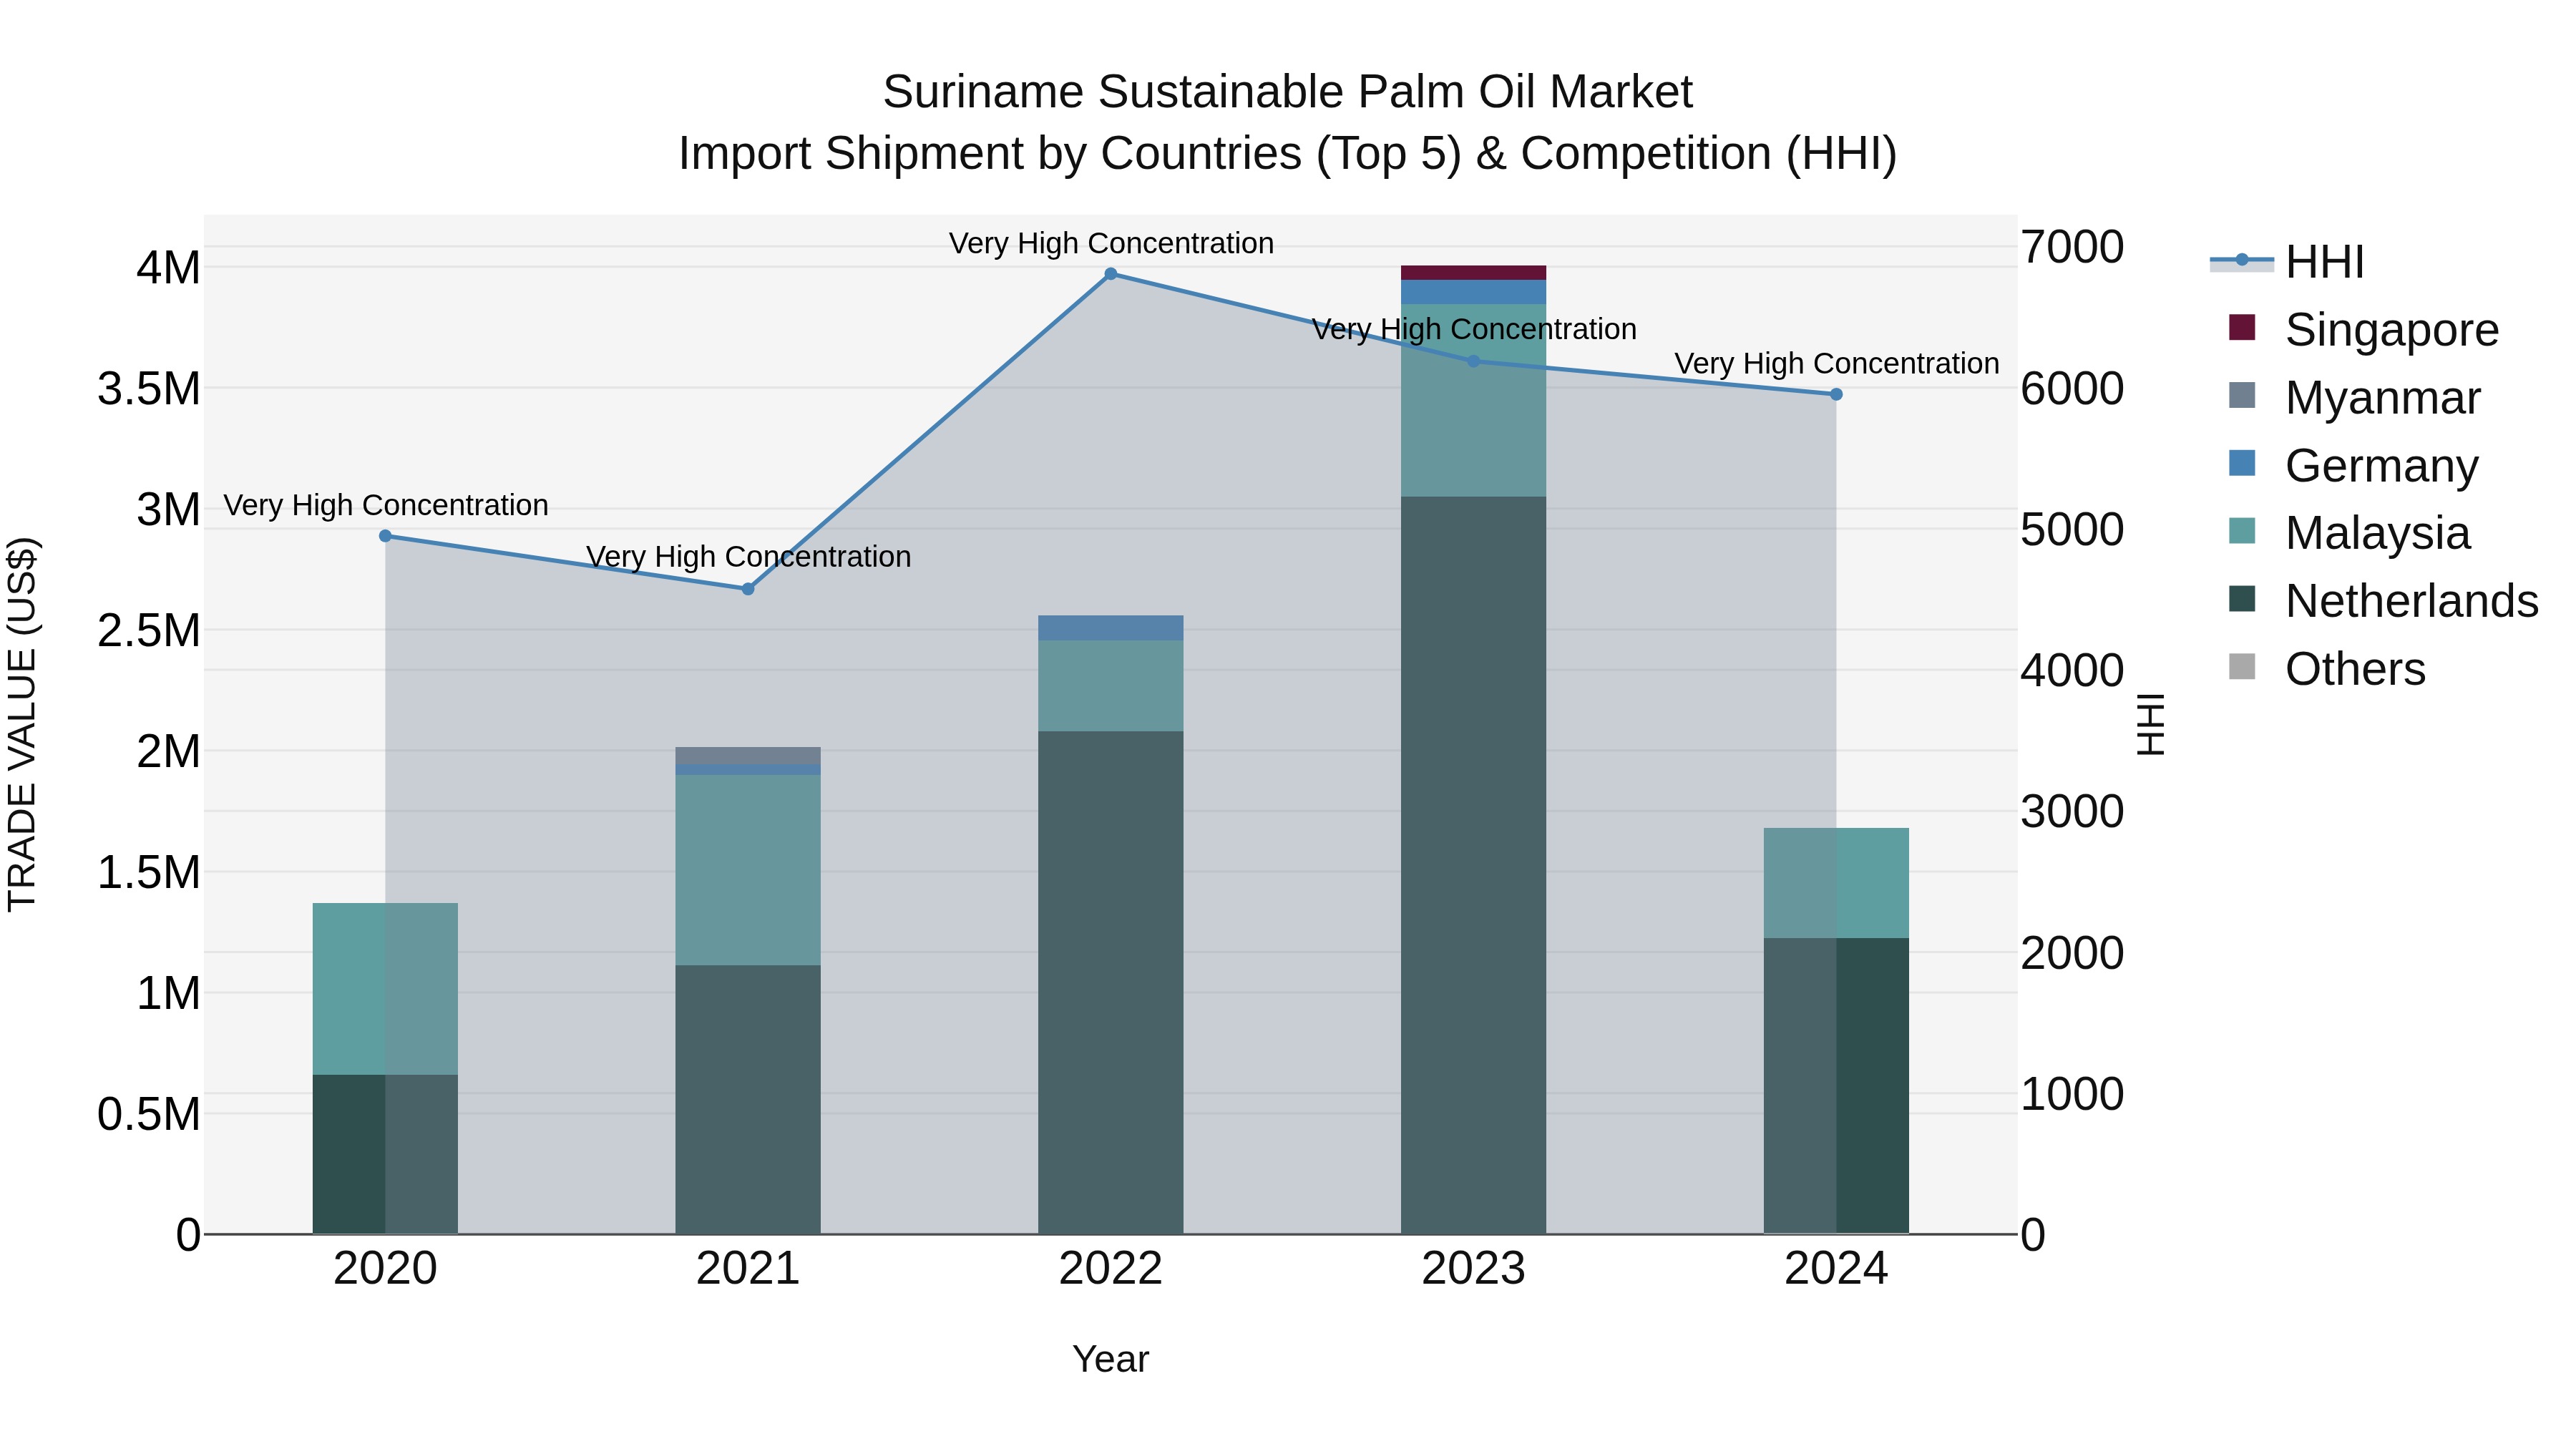2576x1449 pixels.
Task: Click the 'Very High Concentration' label above 2021
Action: tap(749, 557)
